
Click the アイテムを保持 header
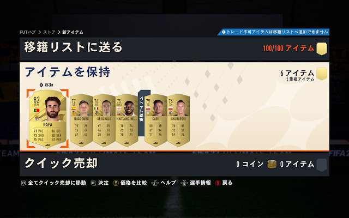68,72
